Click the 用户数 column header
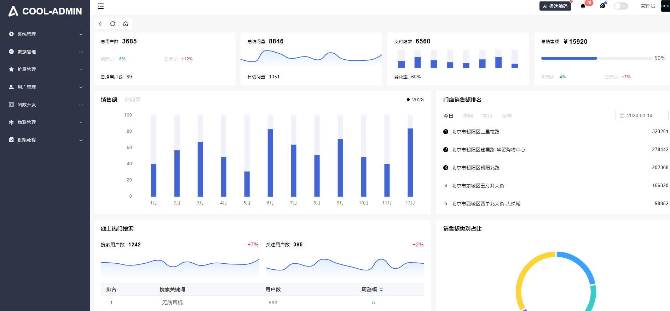The image size is (670, 311). 273,289
